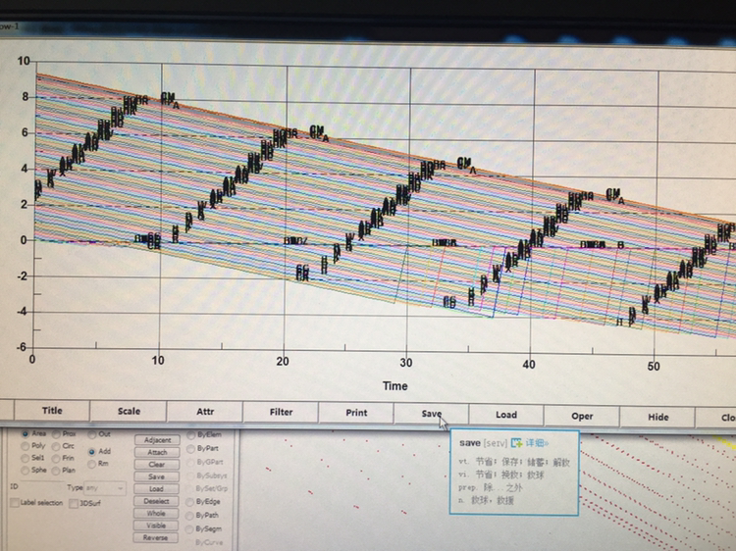Select the ByPath radio option
Screen dimensions: 736x551
click(x=190, y=516)
